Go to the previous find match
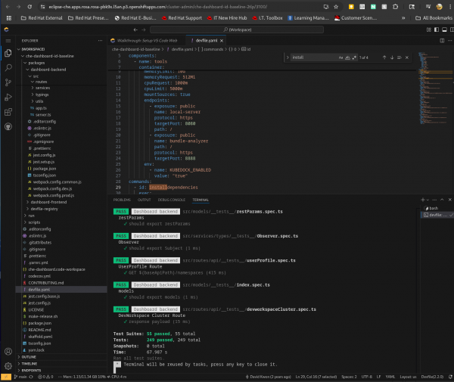 point(384,57)
